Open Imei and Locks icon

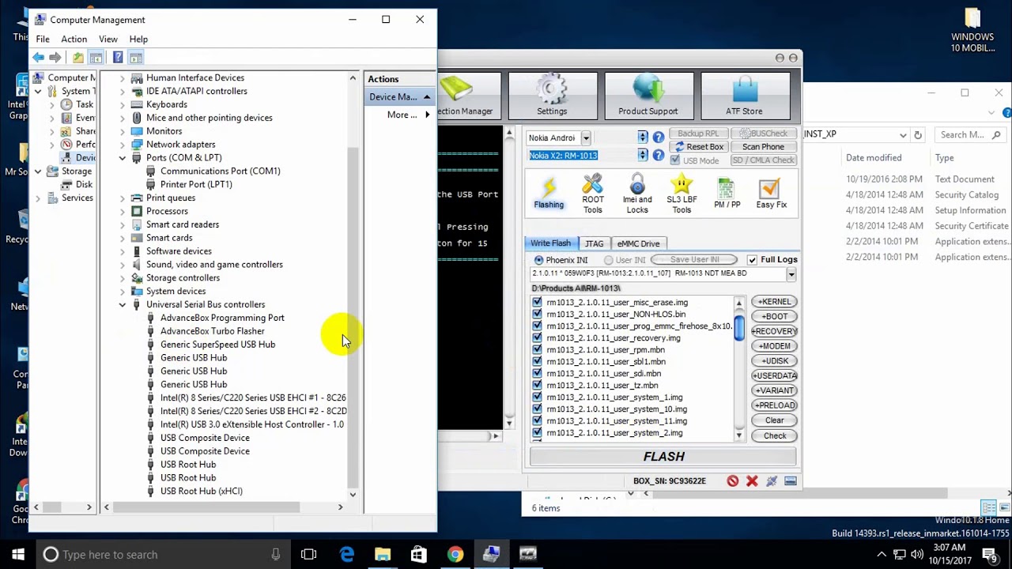637,194
